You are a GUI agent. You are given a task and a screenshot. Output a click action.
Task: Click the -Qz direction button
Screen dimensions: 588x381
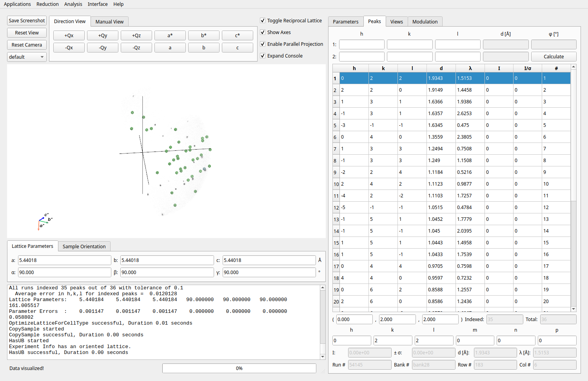click(x=136, y=48)
